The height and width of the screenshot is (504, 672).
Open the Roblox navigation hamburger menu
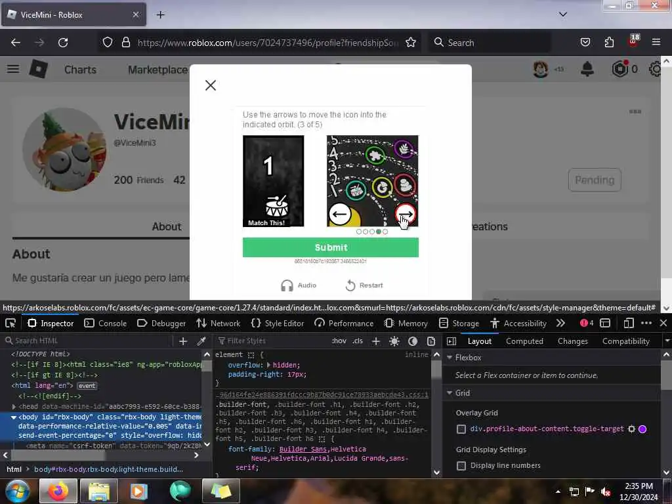[13, 69]
